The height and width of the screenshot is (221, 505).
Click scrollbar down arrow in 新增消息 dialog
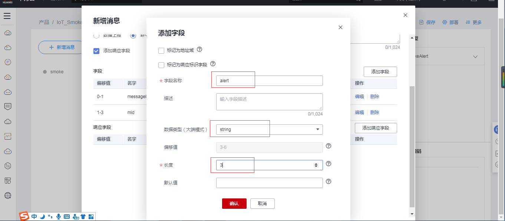pyautogui.click(x=412, y=214)
